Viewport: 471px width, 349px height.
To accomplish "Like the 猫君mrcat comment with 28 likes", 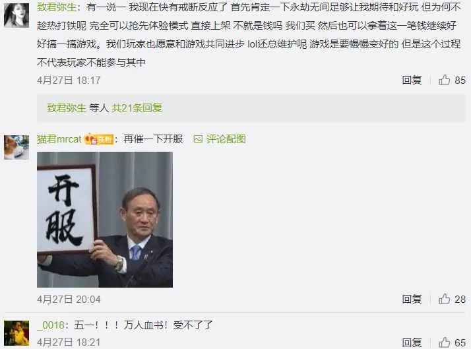I will [x=444, y=299].
